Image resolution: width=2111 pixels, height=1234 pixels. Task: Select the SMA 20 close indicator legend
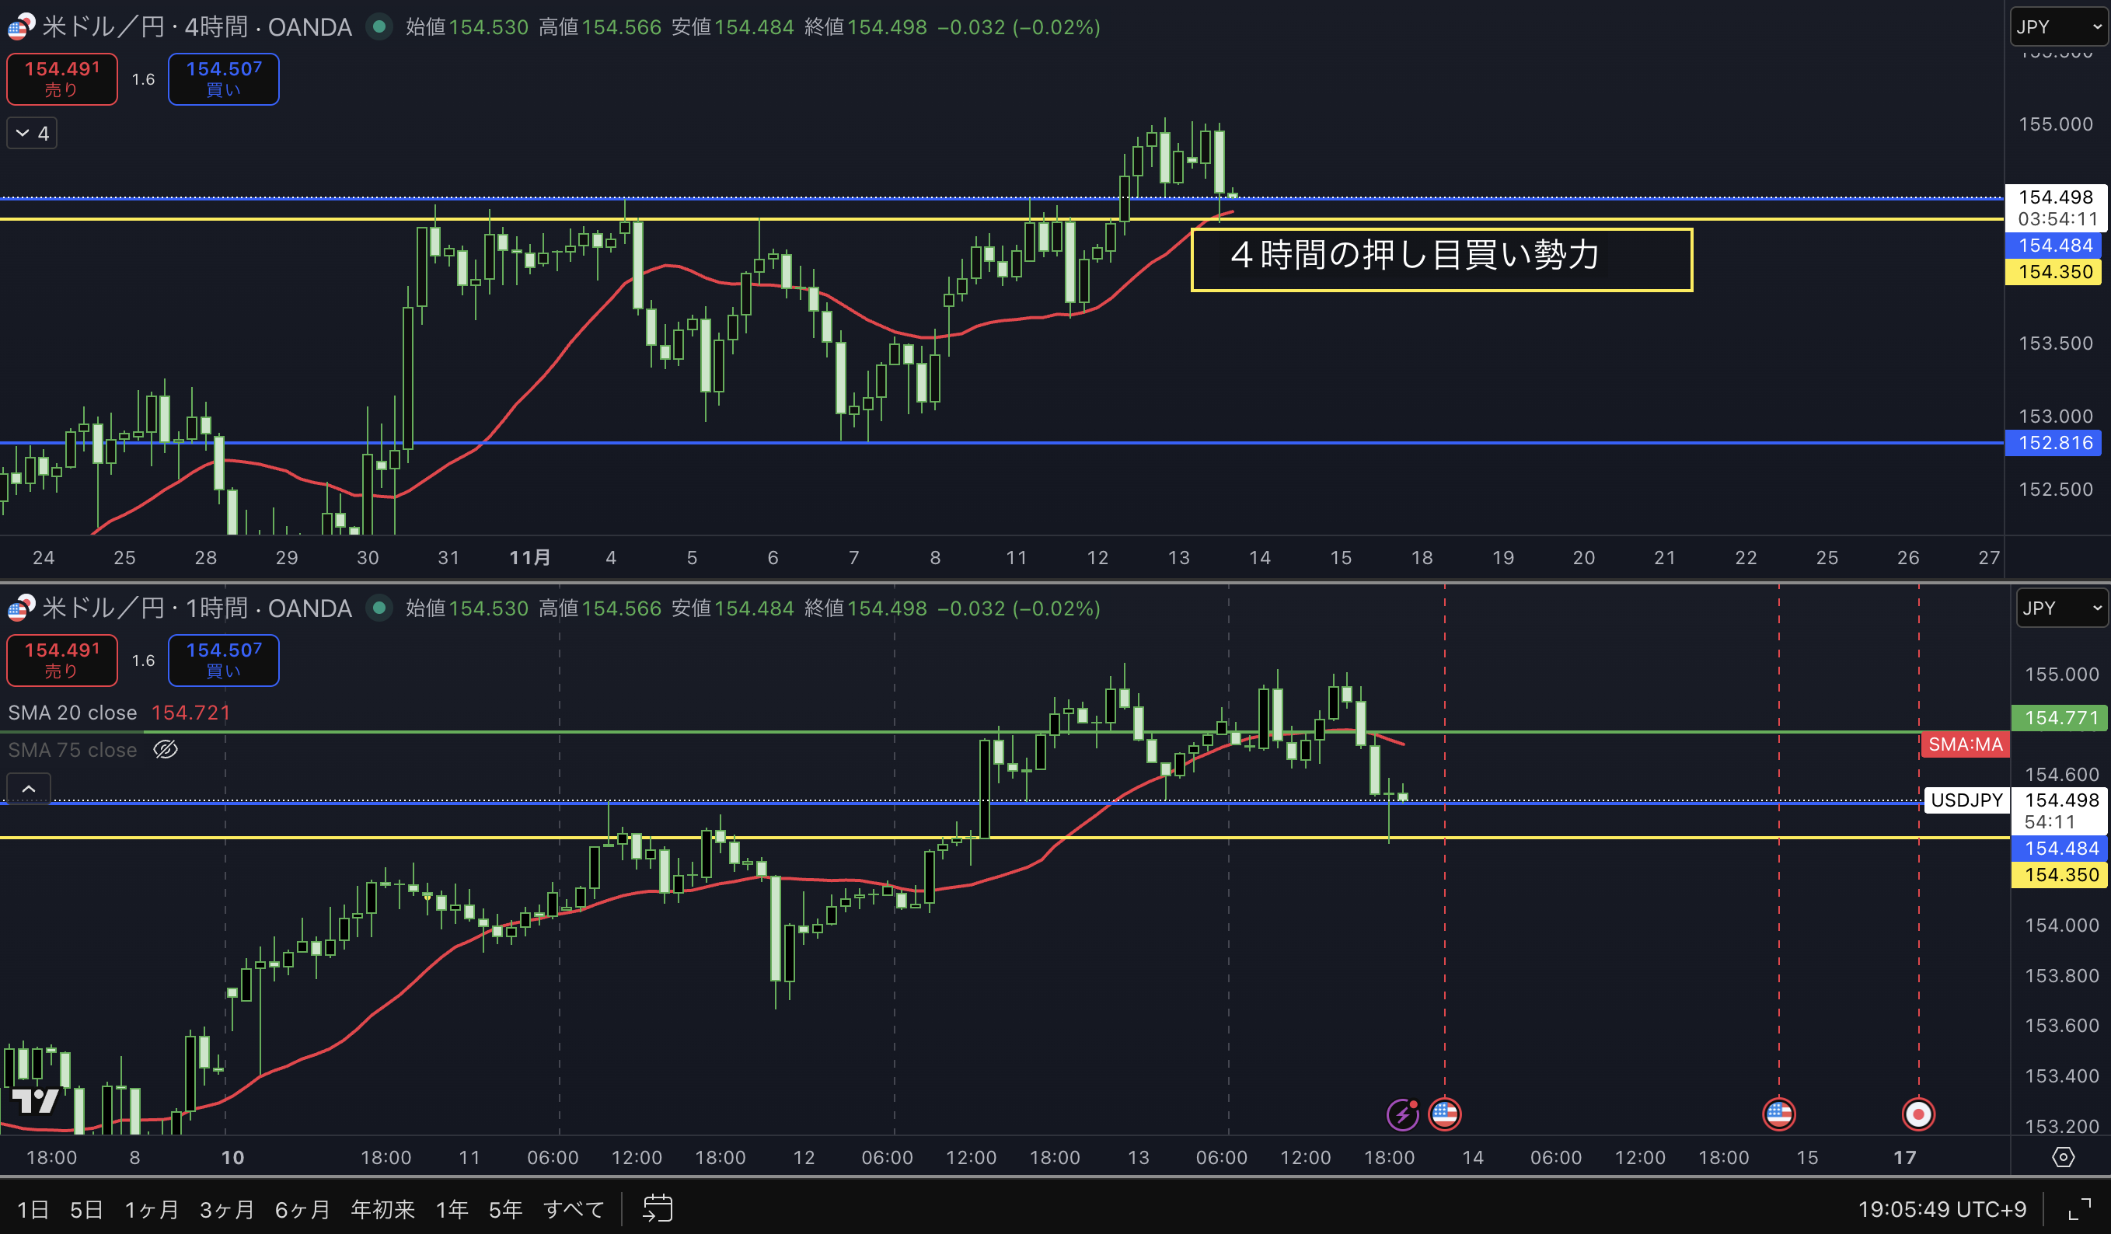(73, 712)
